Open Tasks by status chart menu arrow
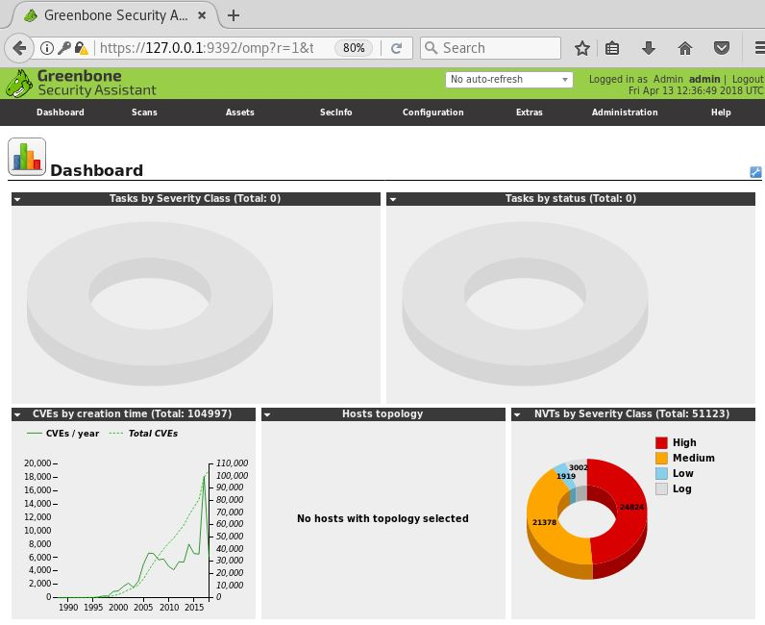765x625 pixels. click(392, 199)
